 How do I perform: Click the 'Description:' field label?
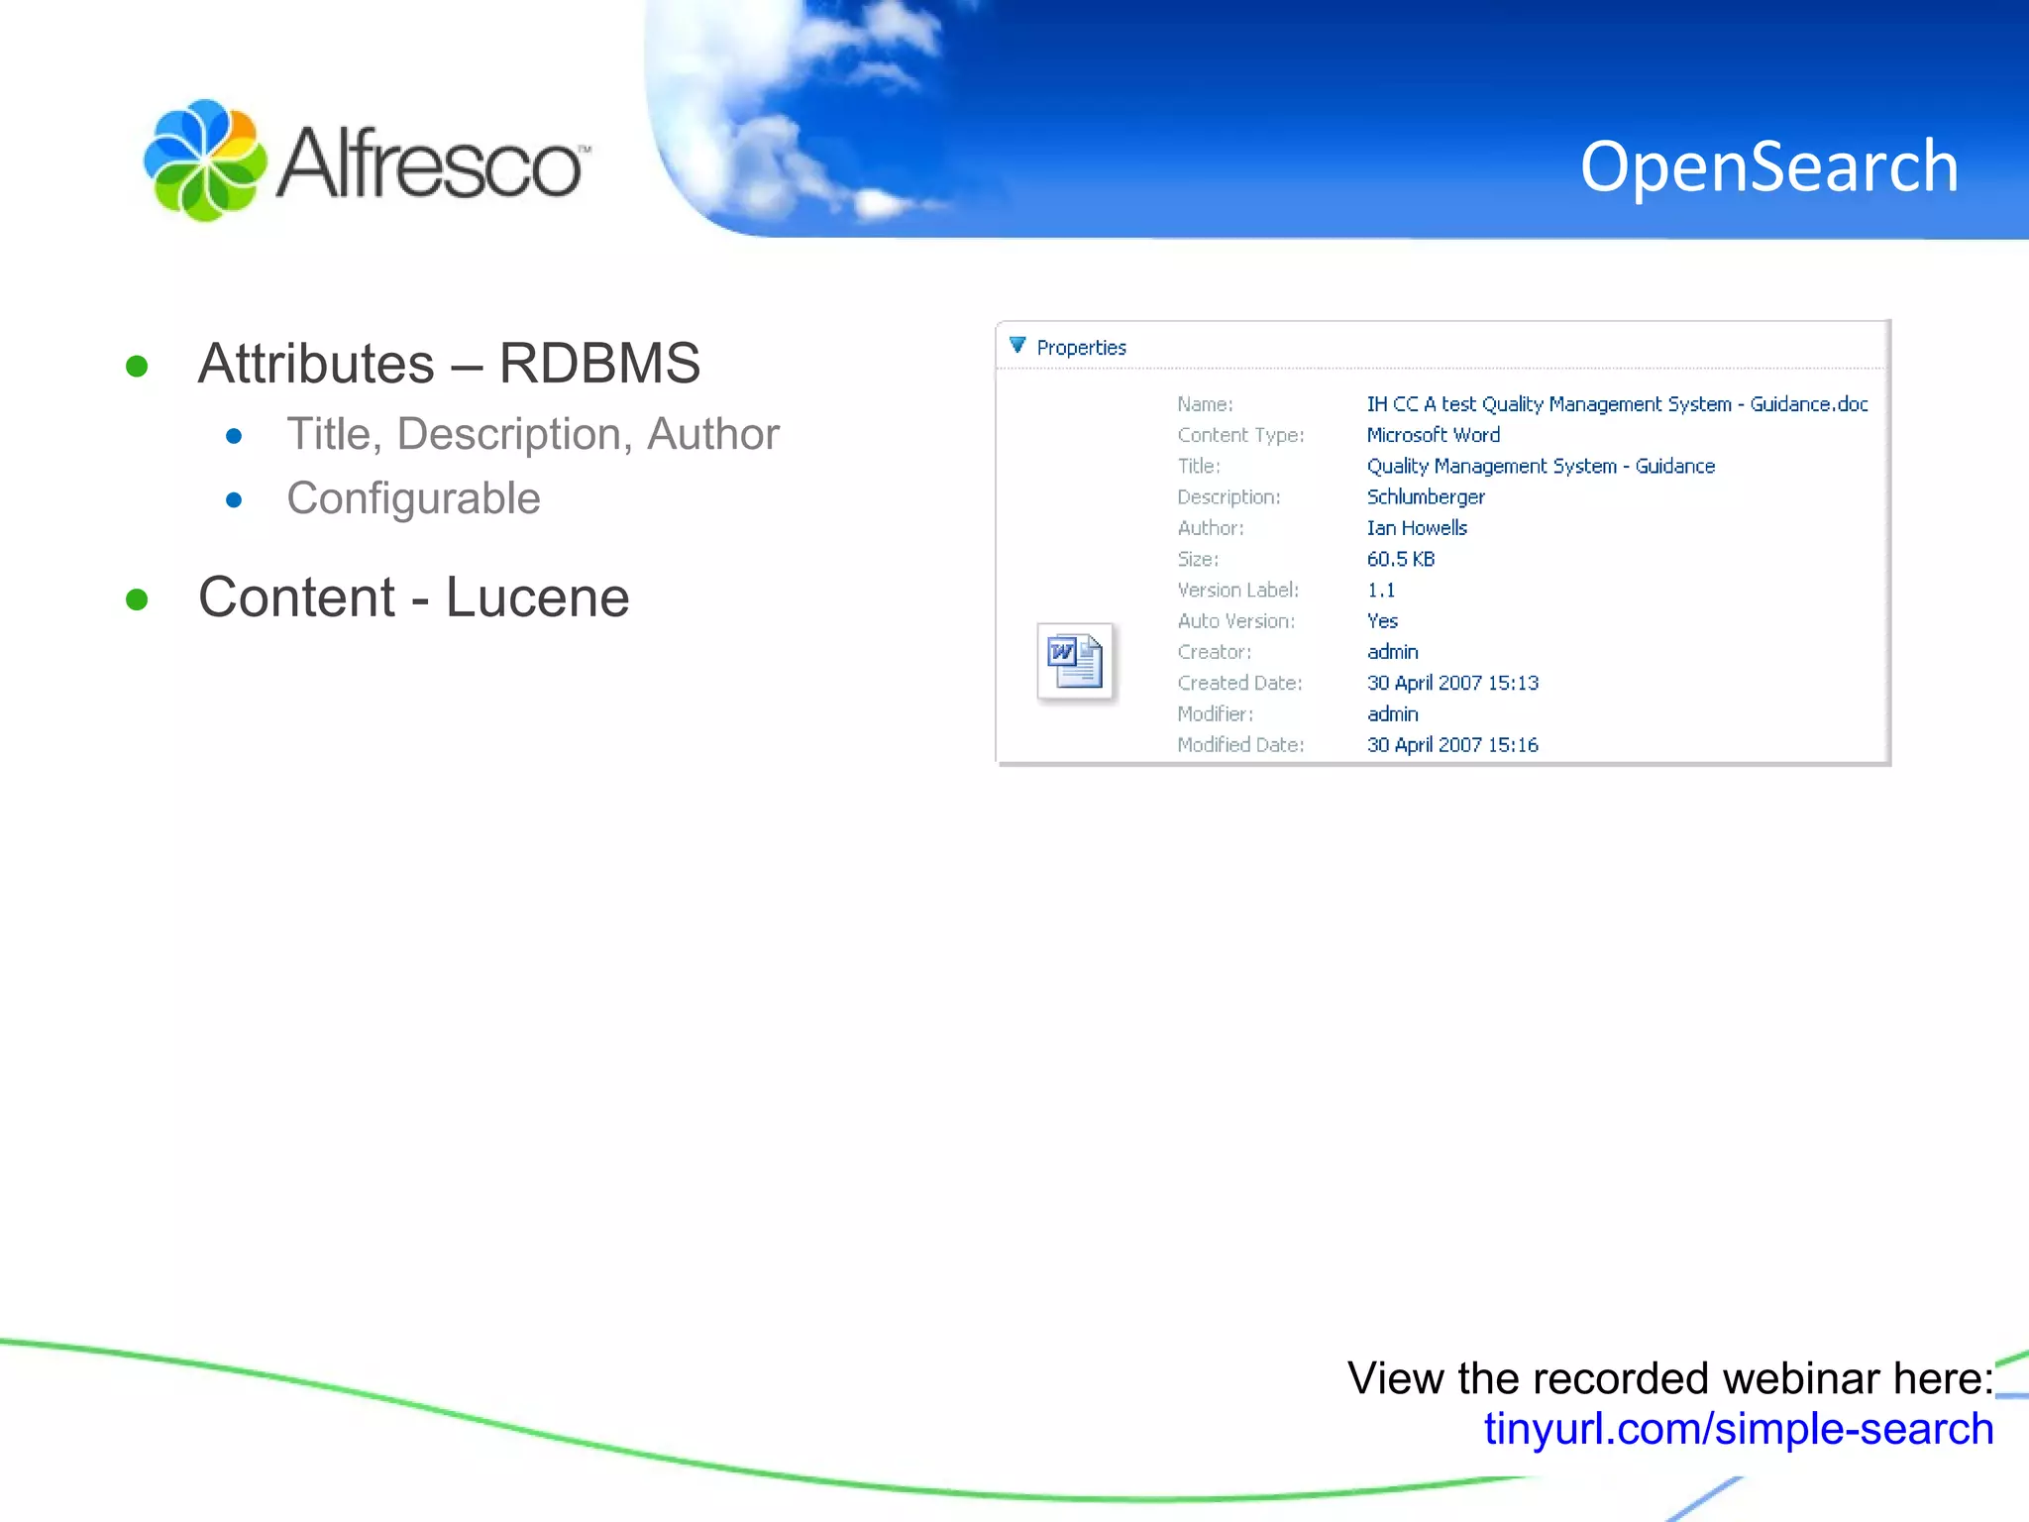point(1228,496)
